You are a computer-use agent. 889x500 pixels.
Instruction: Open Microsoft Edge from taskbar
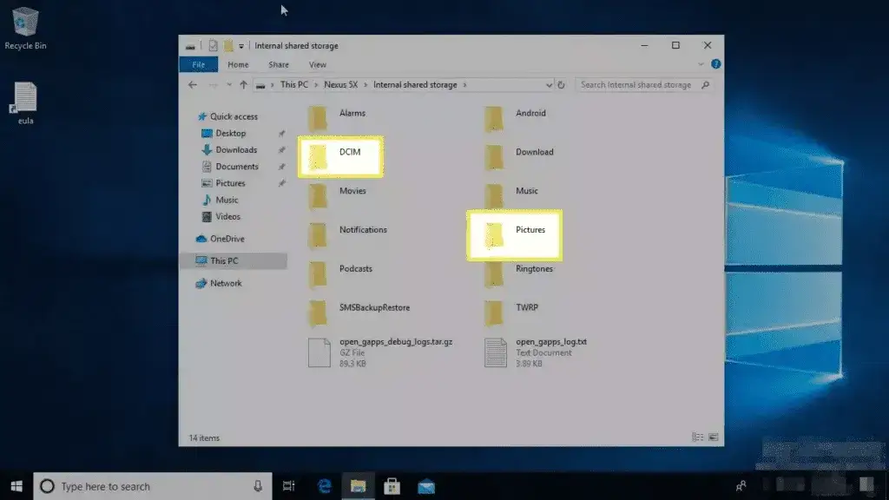point(325,486)
